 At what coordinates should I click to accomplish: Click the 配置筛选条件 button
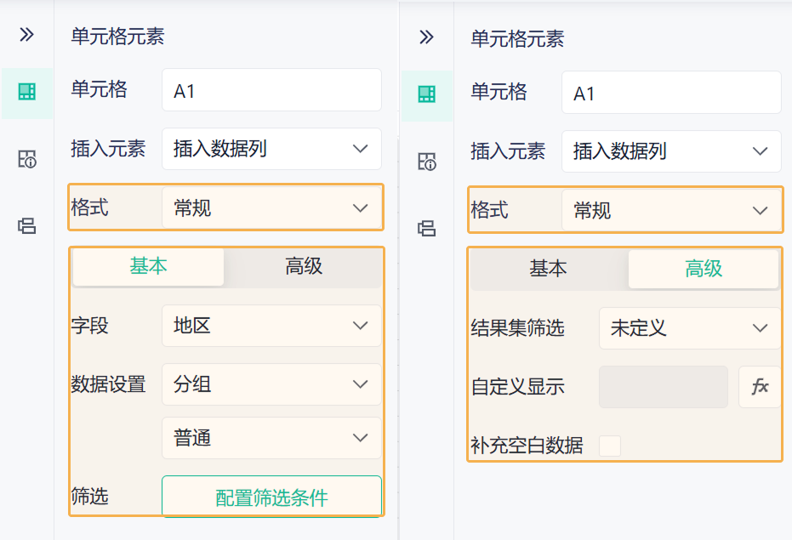click(x=271, y=497)
